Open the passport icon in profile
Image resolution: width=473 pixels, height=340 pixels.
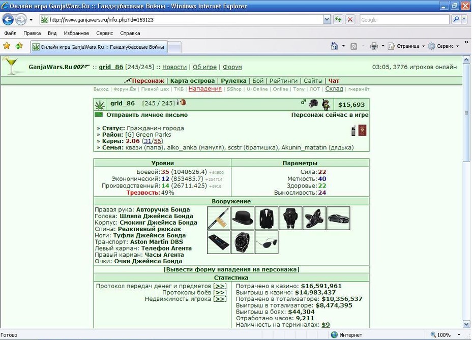tap(362, 131)
